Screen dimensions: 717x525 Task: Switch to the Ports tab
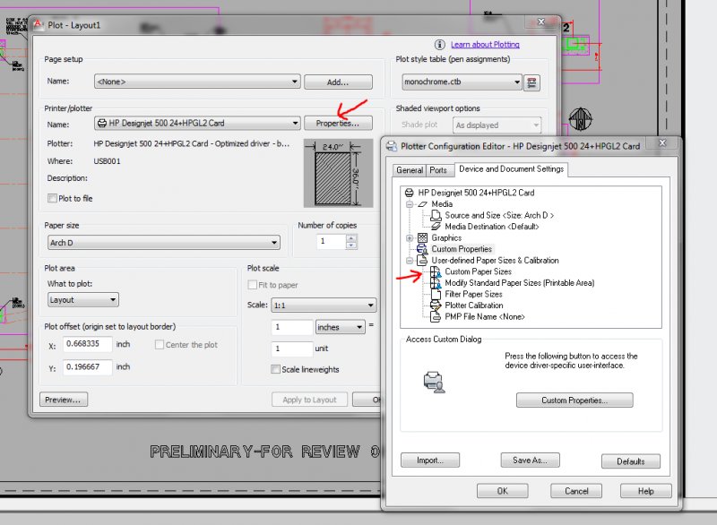pyautogui.click(x=439, y=169)
